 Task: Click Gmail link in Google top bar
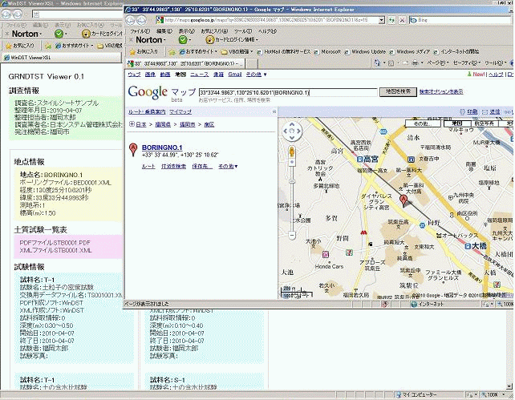(235, 75)
